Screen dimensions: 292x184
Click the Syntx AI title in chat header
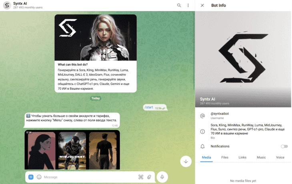pyautogui.click(x=20, y=3)
